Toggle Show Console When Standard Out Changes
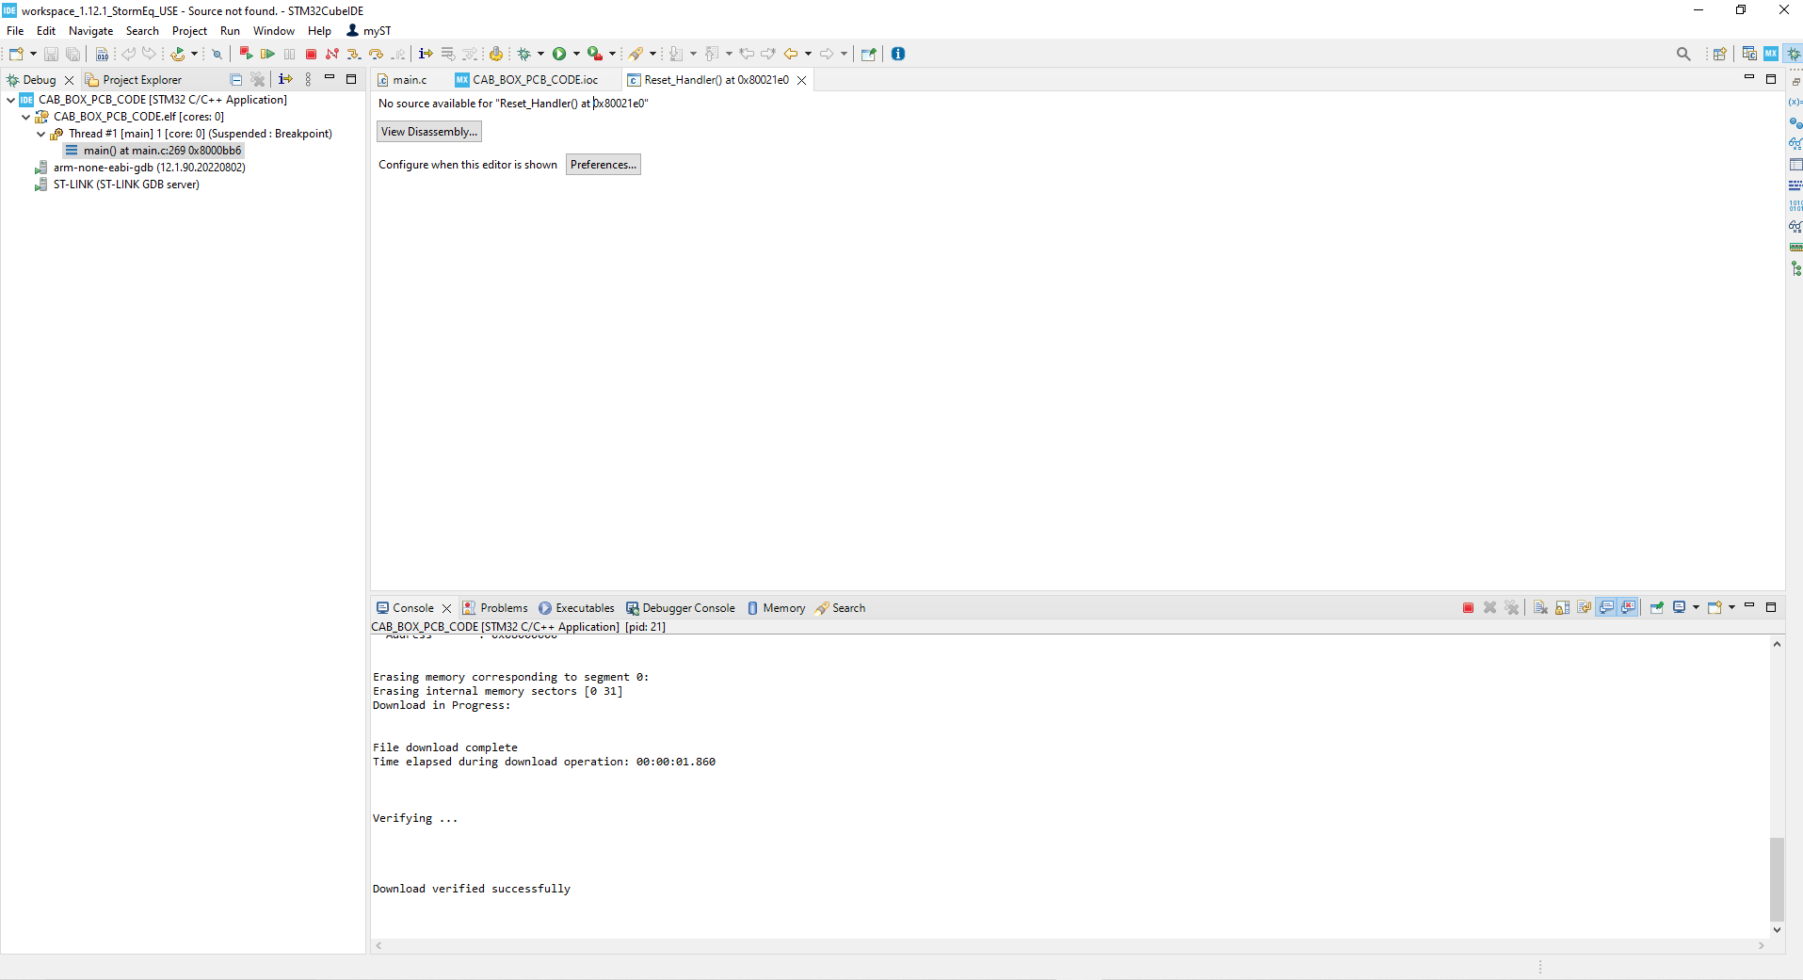Viewport: 1803px width, 980px height. (1607, 608)
